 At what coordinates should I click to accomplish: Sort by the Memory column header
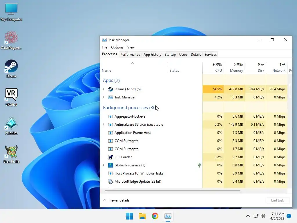(234, 68)
